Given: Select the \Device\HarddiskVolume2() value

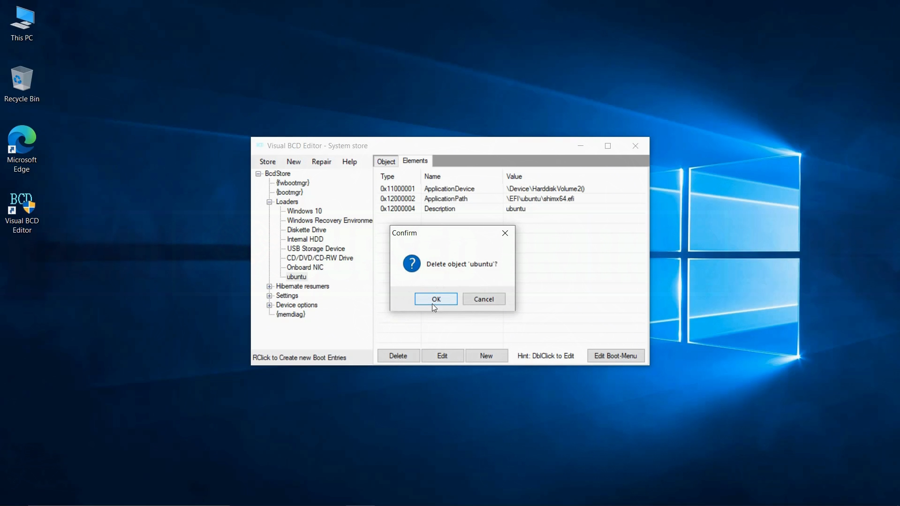Looking at the screenshot, I should pos(545,189).
